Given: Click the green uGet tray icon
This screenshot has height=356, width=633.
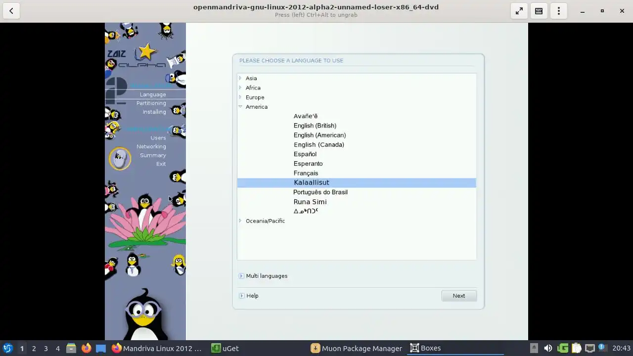Looking at the screenshot, I should pyautogui.click(x=563, y=348).
